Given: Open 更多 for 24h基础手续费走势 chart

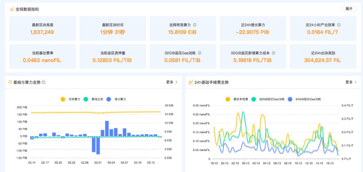Looking at the screenshot, I should [351, 82].
